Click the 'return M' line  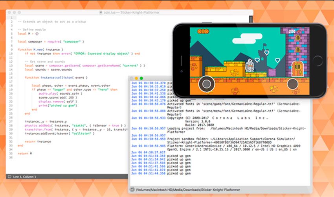pos(25,153)
